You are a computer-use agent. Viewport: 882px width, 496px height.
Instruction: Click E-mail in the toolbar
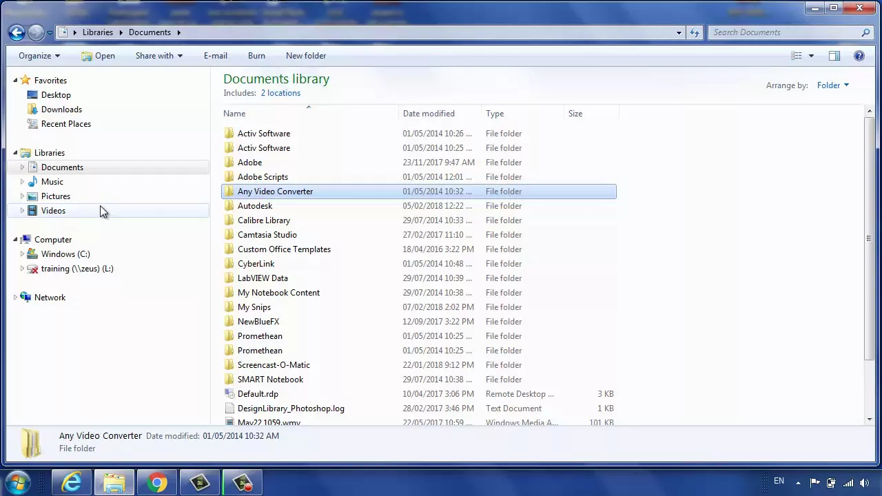pos(215,56)
